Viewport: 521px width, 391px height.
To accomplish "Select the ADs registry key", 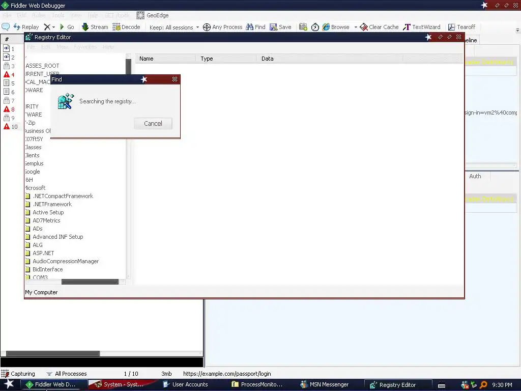I will coord(38,229).
